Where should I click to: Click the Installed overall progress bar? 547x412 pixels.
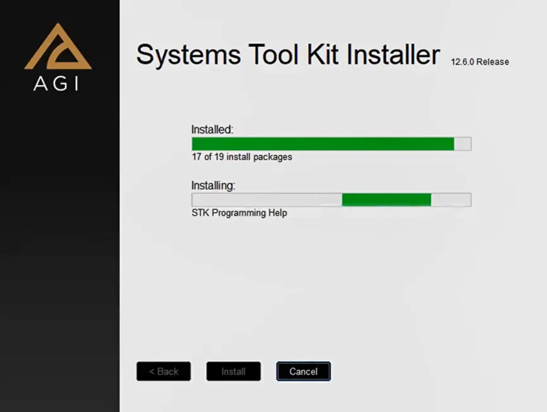[x=331, y=144]
